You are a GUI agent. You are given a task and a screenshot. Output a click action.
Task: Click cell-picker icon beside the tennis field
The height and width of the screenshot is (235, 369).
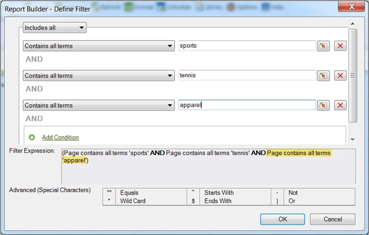point(323,76)
